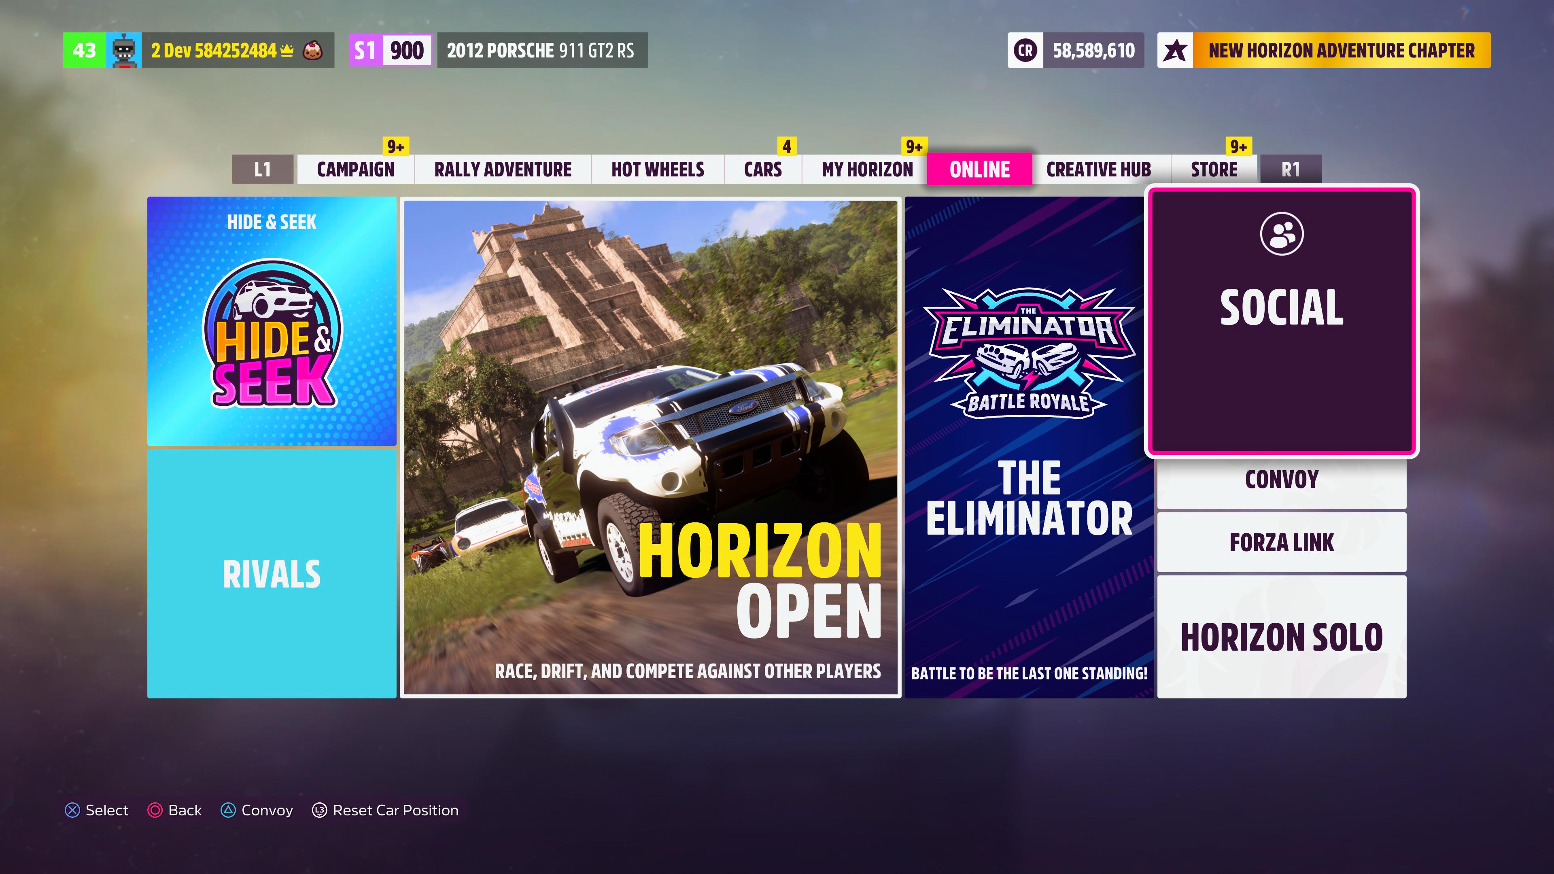
Task: Click the crown icon beside player name
Action: pos(287,50)
